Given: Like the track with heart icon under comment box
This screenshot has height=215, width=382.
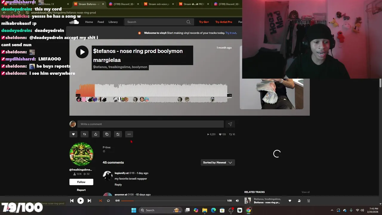Looking at the screenshot, I should (73, 134).
